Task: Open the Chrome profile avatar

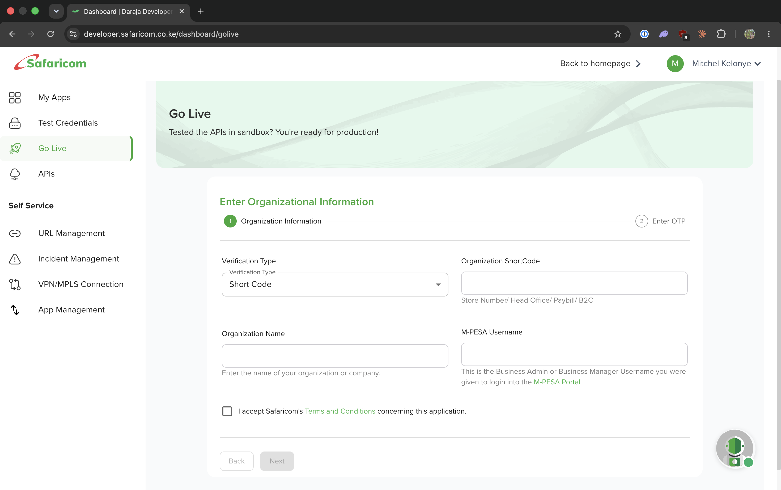Action: 749,34
